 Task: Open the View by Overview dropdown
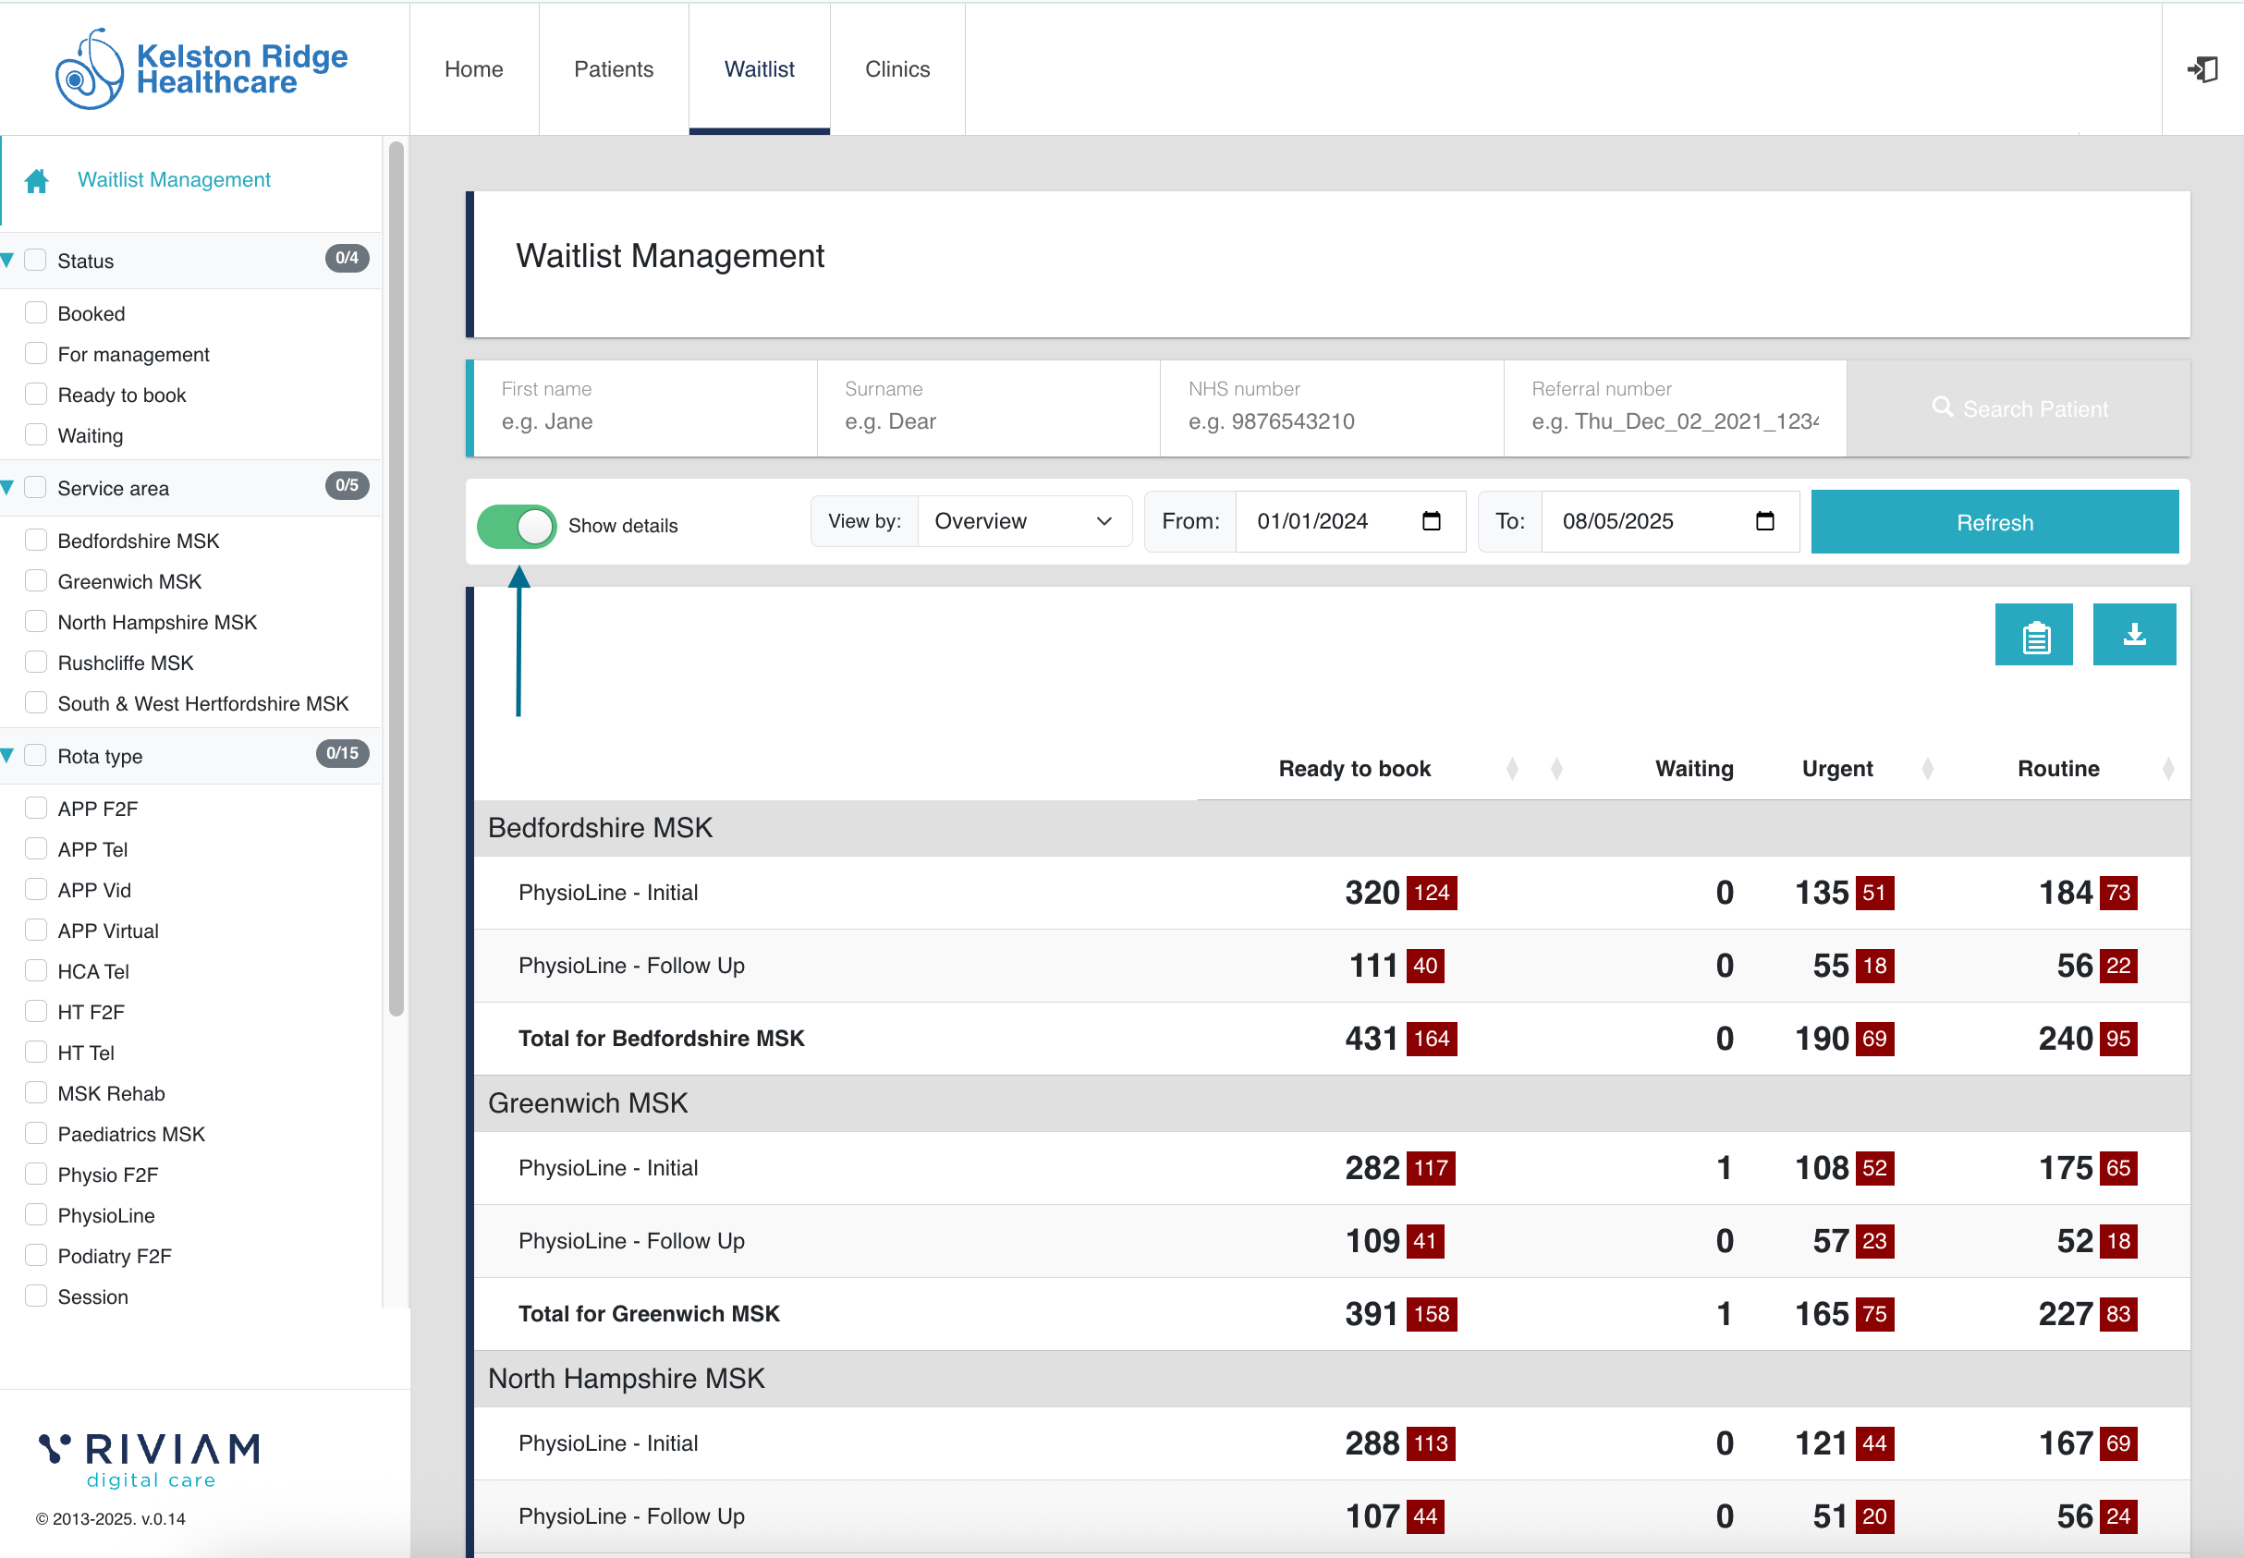click(1022, 521)
